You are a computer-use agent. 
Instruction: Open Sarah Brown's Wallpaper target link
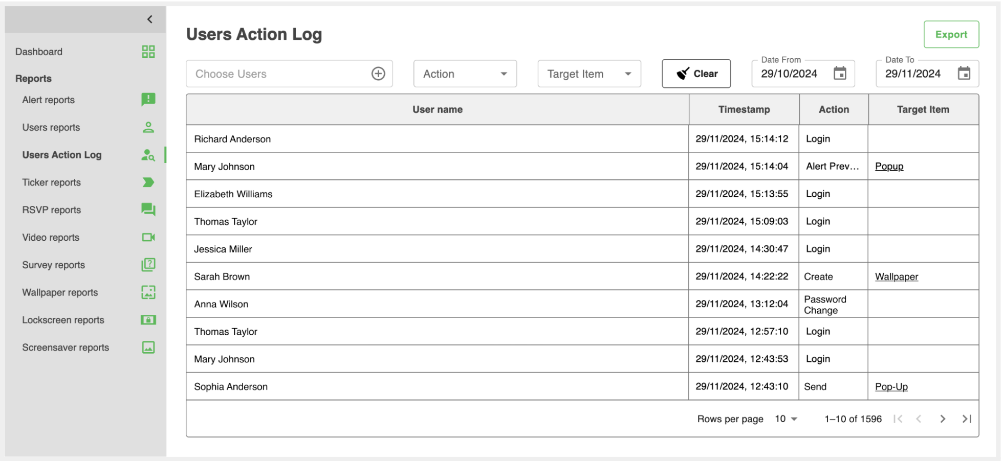point(896,276)
